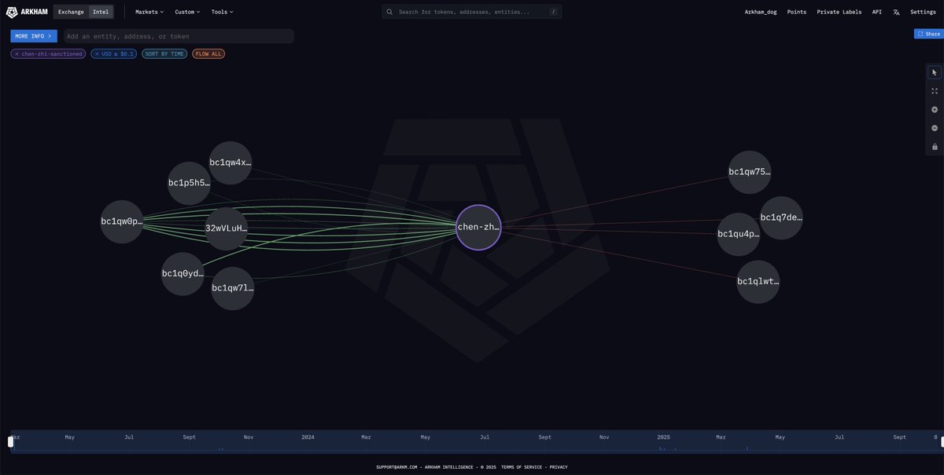Select the bc1qw4x… node
The image size is (944, 475).
tap(230, 163)
